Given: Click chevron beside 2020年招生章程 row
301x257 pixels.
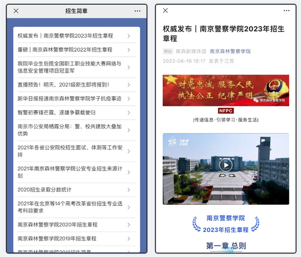Looking at the screenshot, I should [129, 225].
